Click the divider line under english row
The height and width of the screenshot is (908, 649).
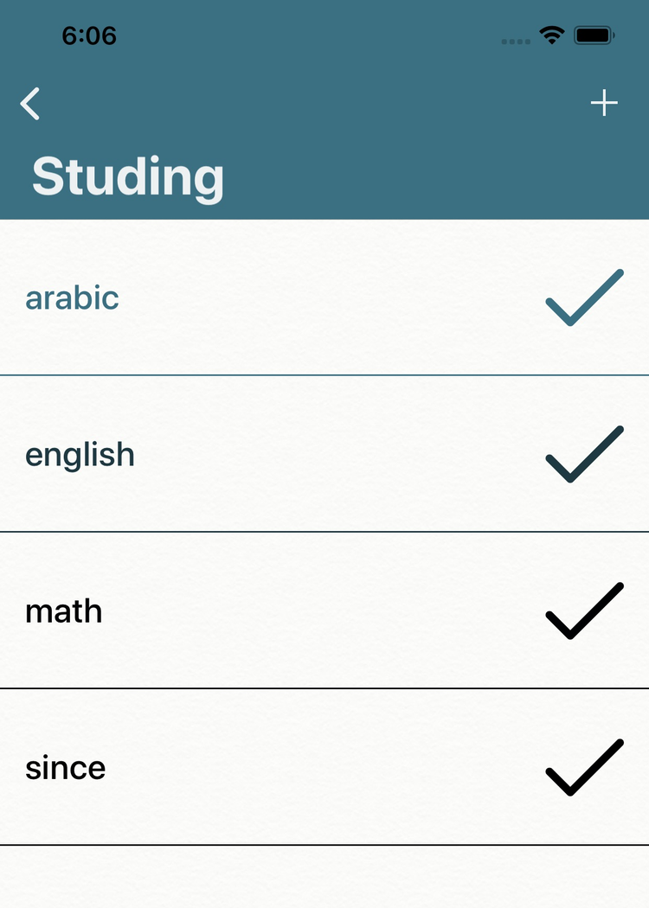(324, 532)
